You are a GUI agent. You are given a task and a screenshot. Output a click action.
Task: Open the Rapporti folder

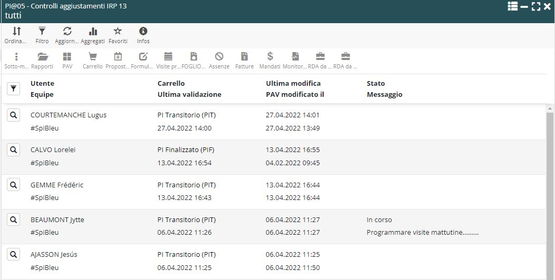pyautogui.click(x=42, y=61)
